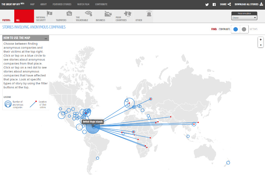Click the Cyprus area company circle
The height and width of the screenshot is (178, 265).
(148, 116)
